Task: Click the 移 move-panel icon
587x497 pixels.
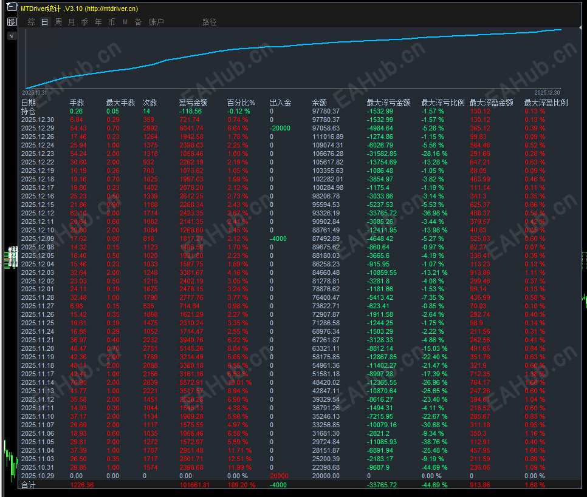Action: pos(12,22)
